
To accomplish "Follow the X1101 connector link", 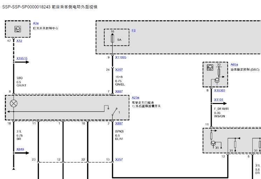I will pyautogui.click(x=219, y=100).
